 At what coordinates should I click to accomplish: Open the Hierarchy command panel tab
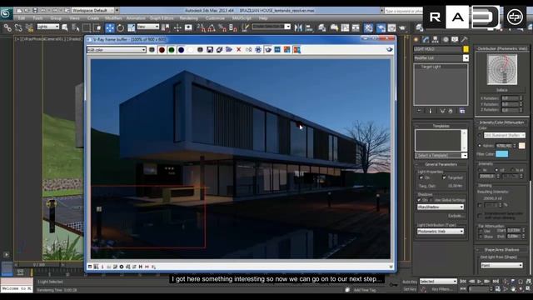(436, 40)
